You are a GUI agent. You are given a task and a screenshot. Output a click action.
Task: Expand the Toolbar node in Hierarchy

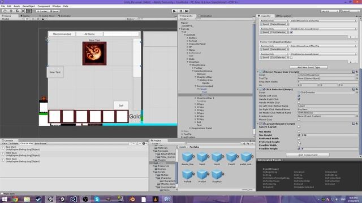[x=193, y=68]
